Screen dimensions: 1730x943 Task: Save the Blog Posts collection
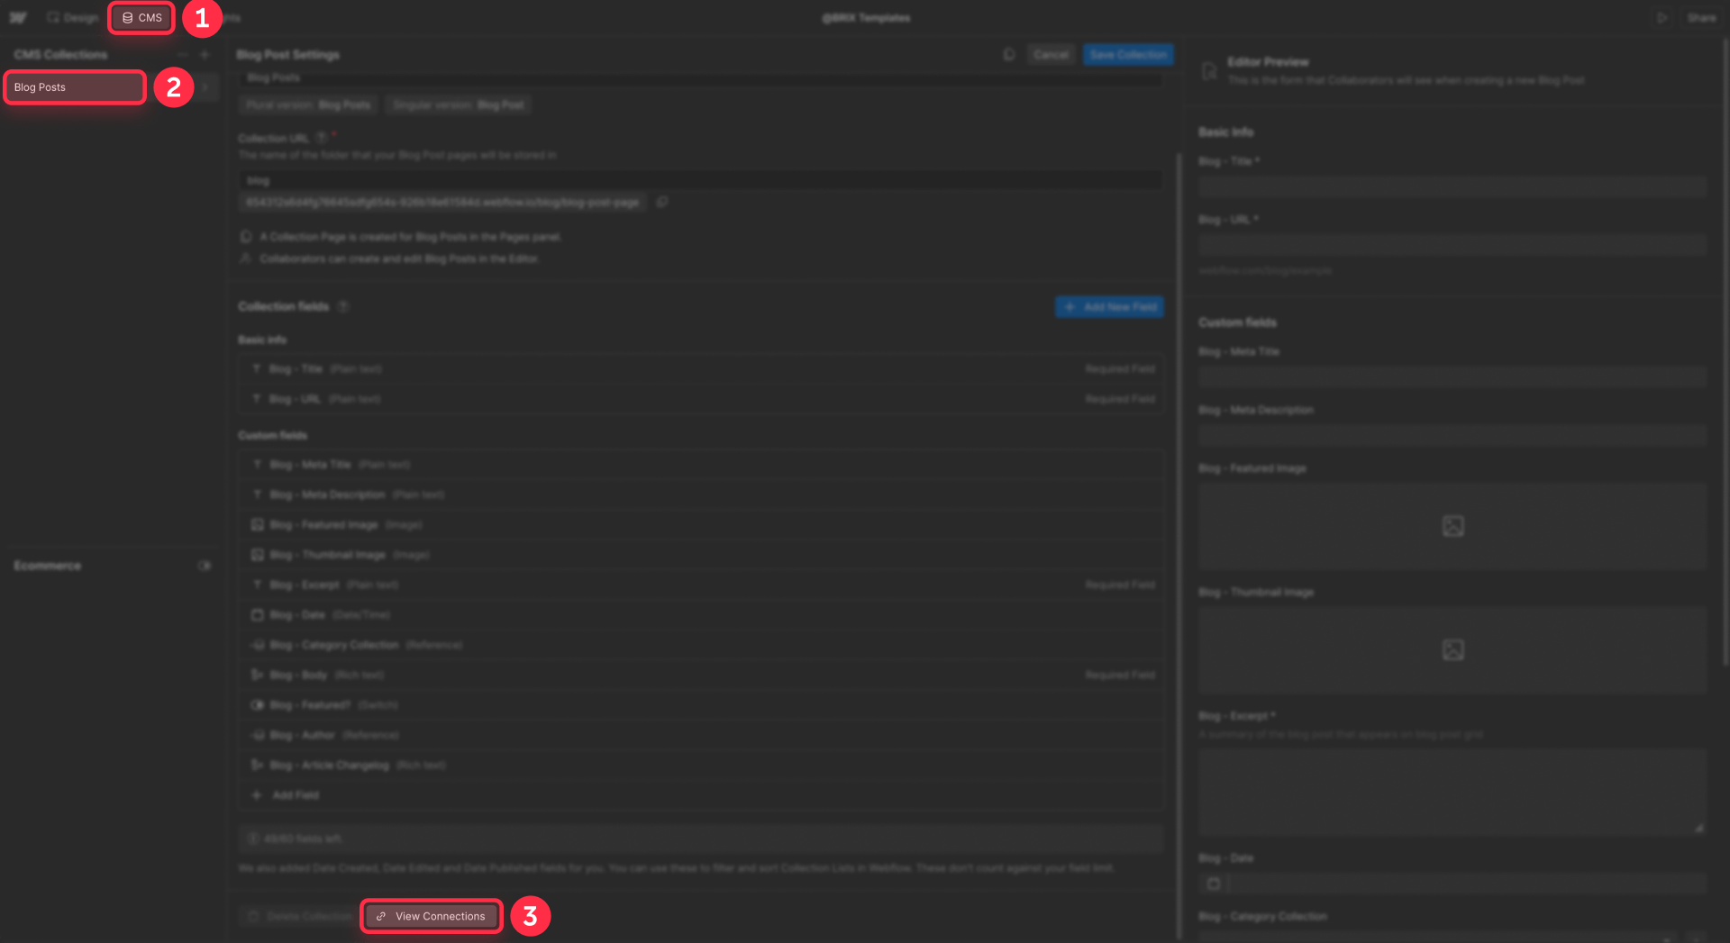tap(1128, 54)
